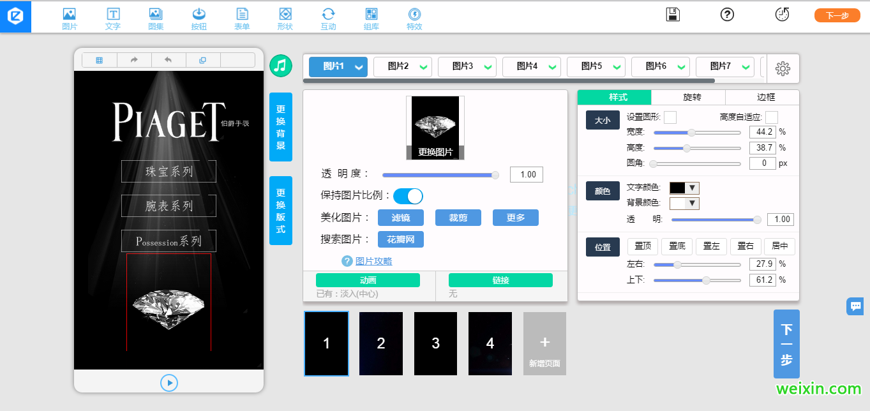Click the grid icon in phone toolbar
Image resolution: width=870 pixels, height=411 pixels.
pos(100,60)
